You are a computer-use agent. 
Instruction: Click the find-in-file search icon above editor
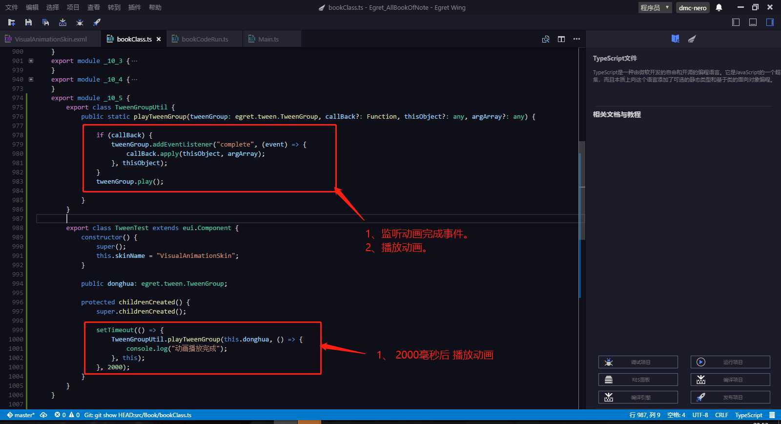point(546,39)
